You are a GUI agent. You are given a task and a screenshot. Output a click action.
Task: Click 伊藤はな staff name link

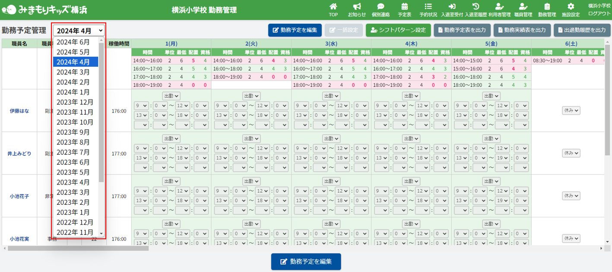coord(19,111)
